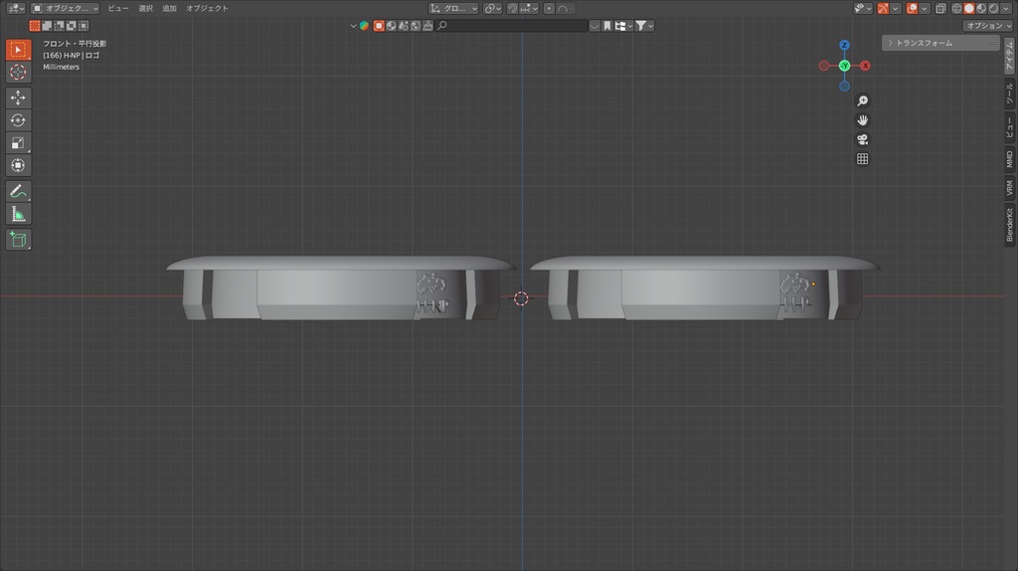Expand the トランスフォーム panel

[x=940, y=43]
